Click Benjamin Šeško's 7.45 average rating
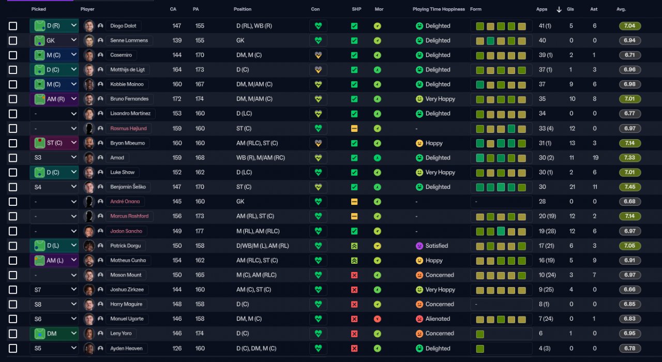 [x=630, y=187]
